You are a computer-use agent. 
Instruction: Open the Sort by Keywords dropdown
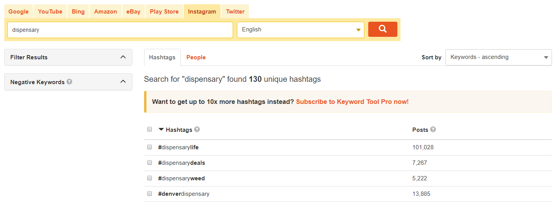(498, 57)
